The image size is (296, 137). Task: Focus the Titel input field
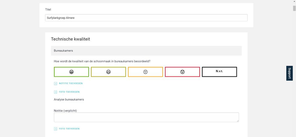(x=146, y=18)
